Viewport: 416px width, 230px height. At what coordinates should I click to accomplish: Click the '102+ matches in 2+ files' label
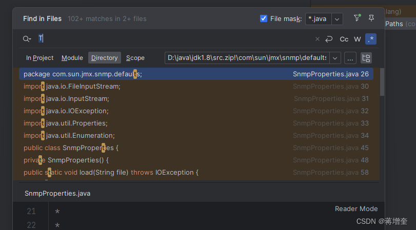point(107,19)
